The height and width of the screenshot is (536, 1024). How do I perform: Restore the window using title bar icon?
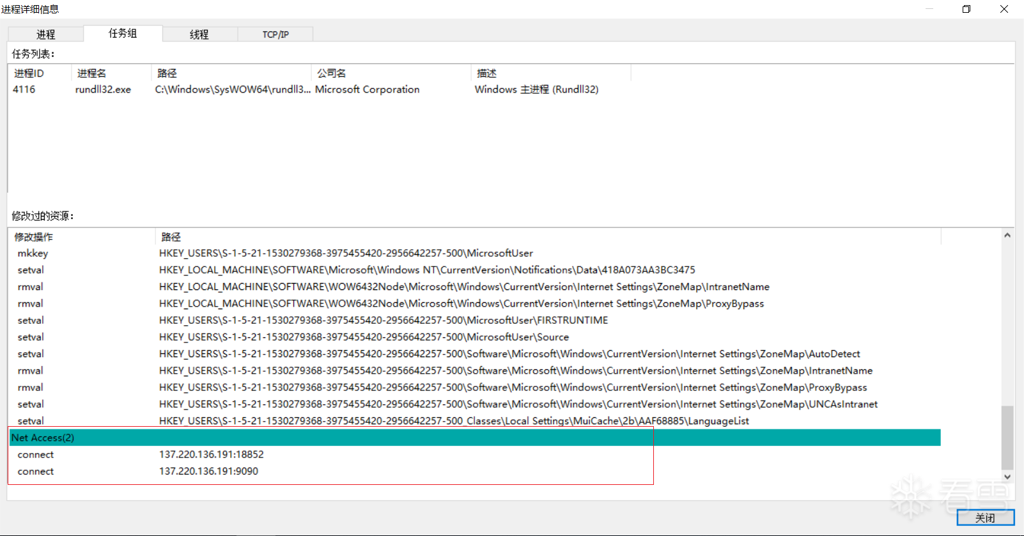click(x=966, y=9)
